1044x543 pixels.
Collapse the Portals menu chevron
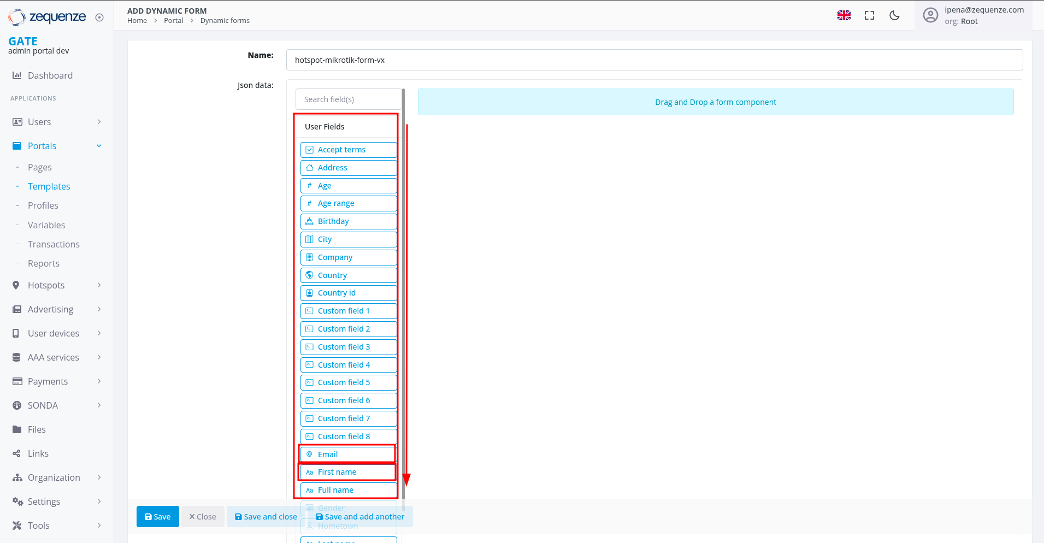coord(99,146)
